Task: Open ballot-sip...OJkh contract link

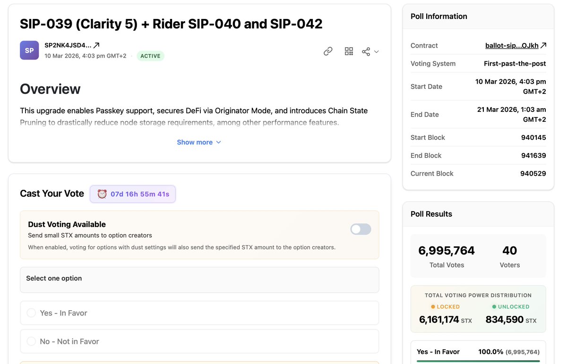Action: (x=512, y=46)
